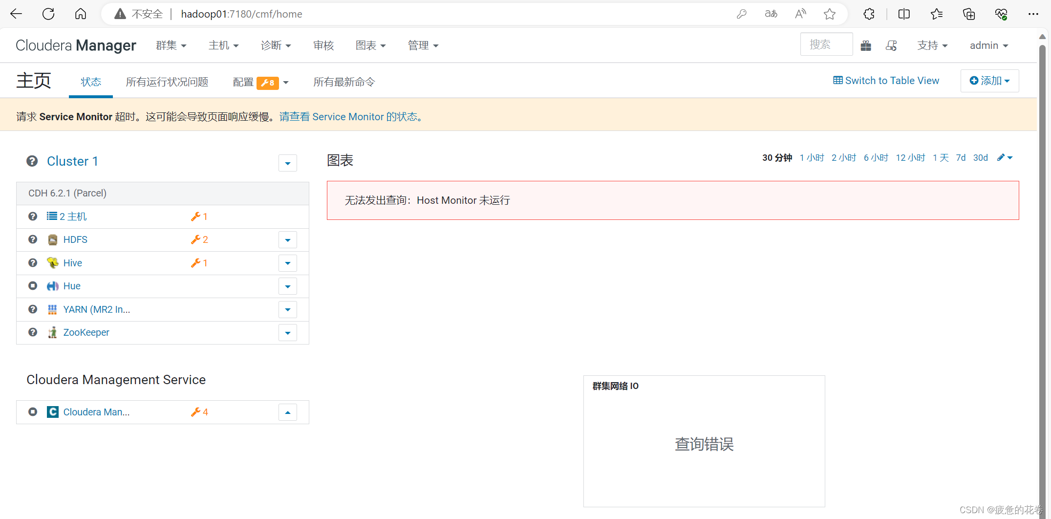Screen dimensions: 1051x519
Task: Open ZooKeeper actions dropdown arrow
Action: coord(288,333)
